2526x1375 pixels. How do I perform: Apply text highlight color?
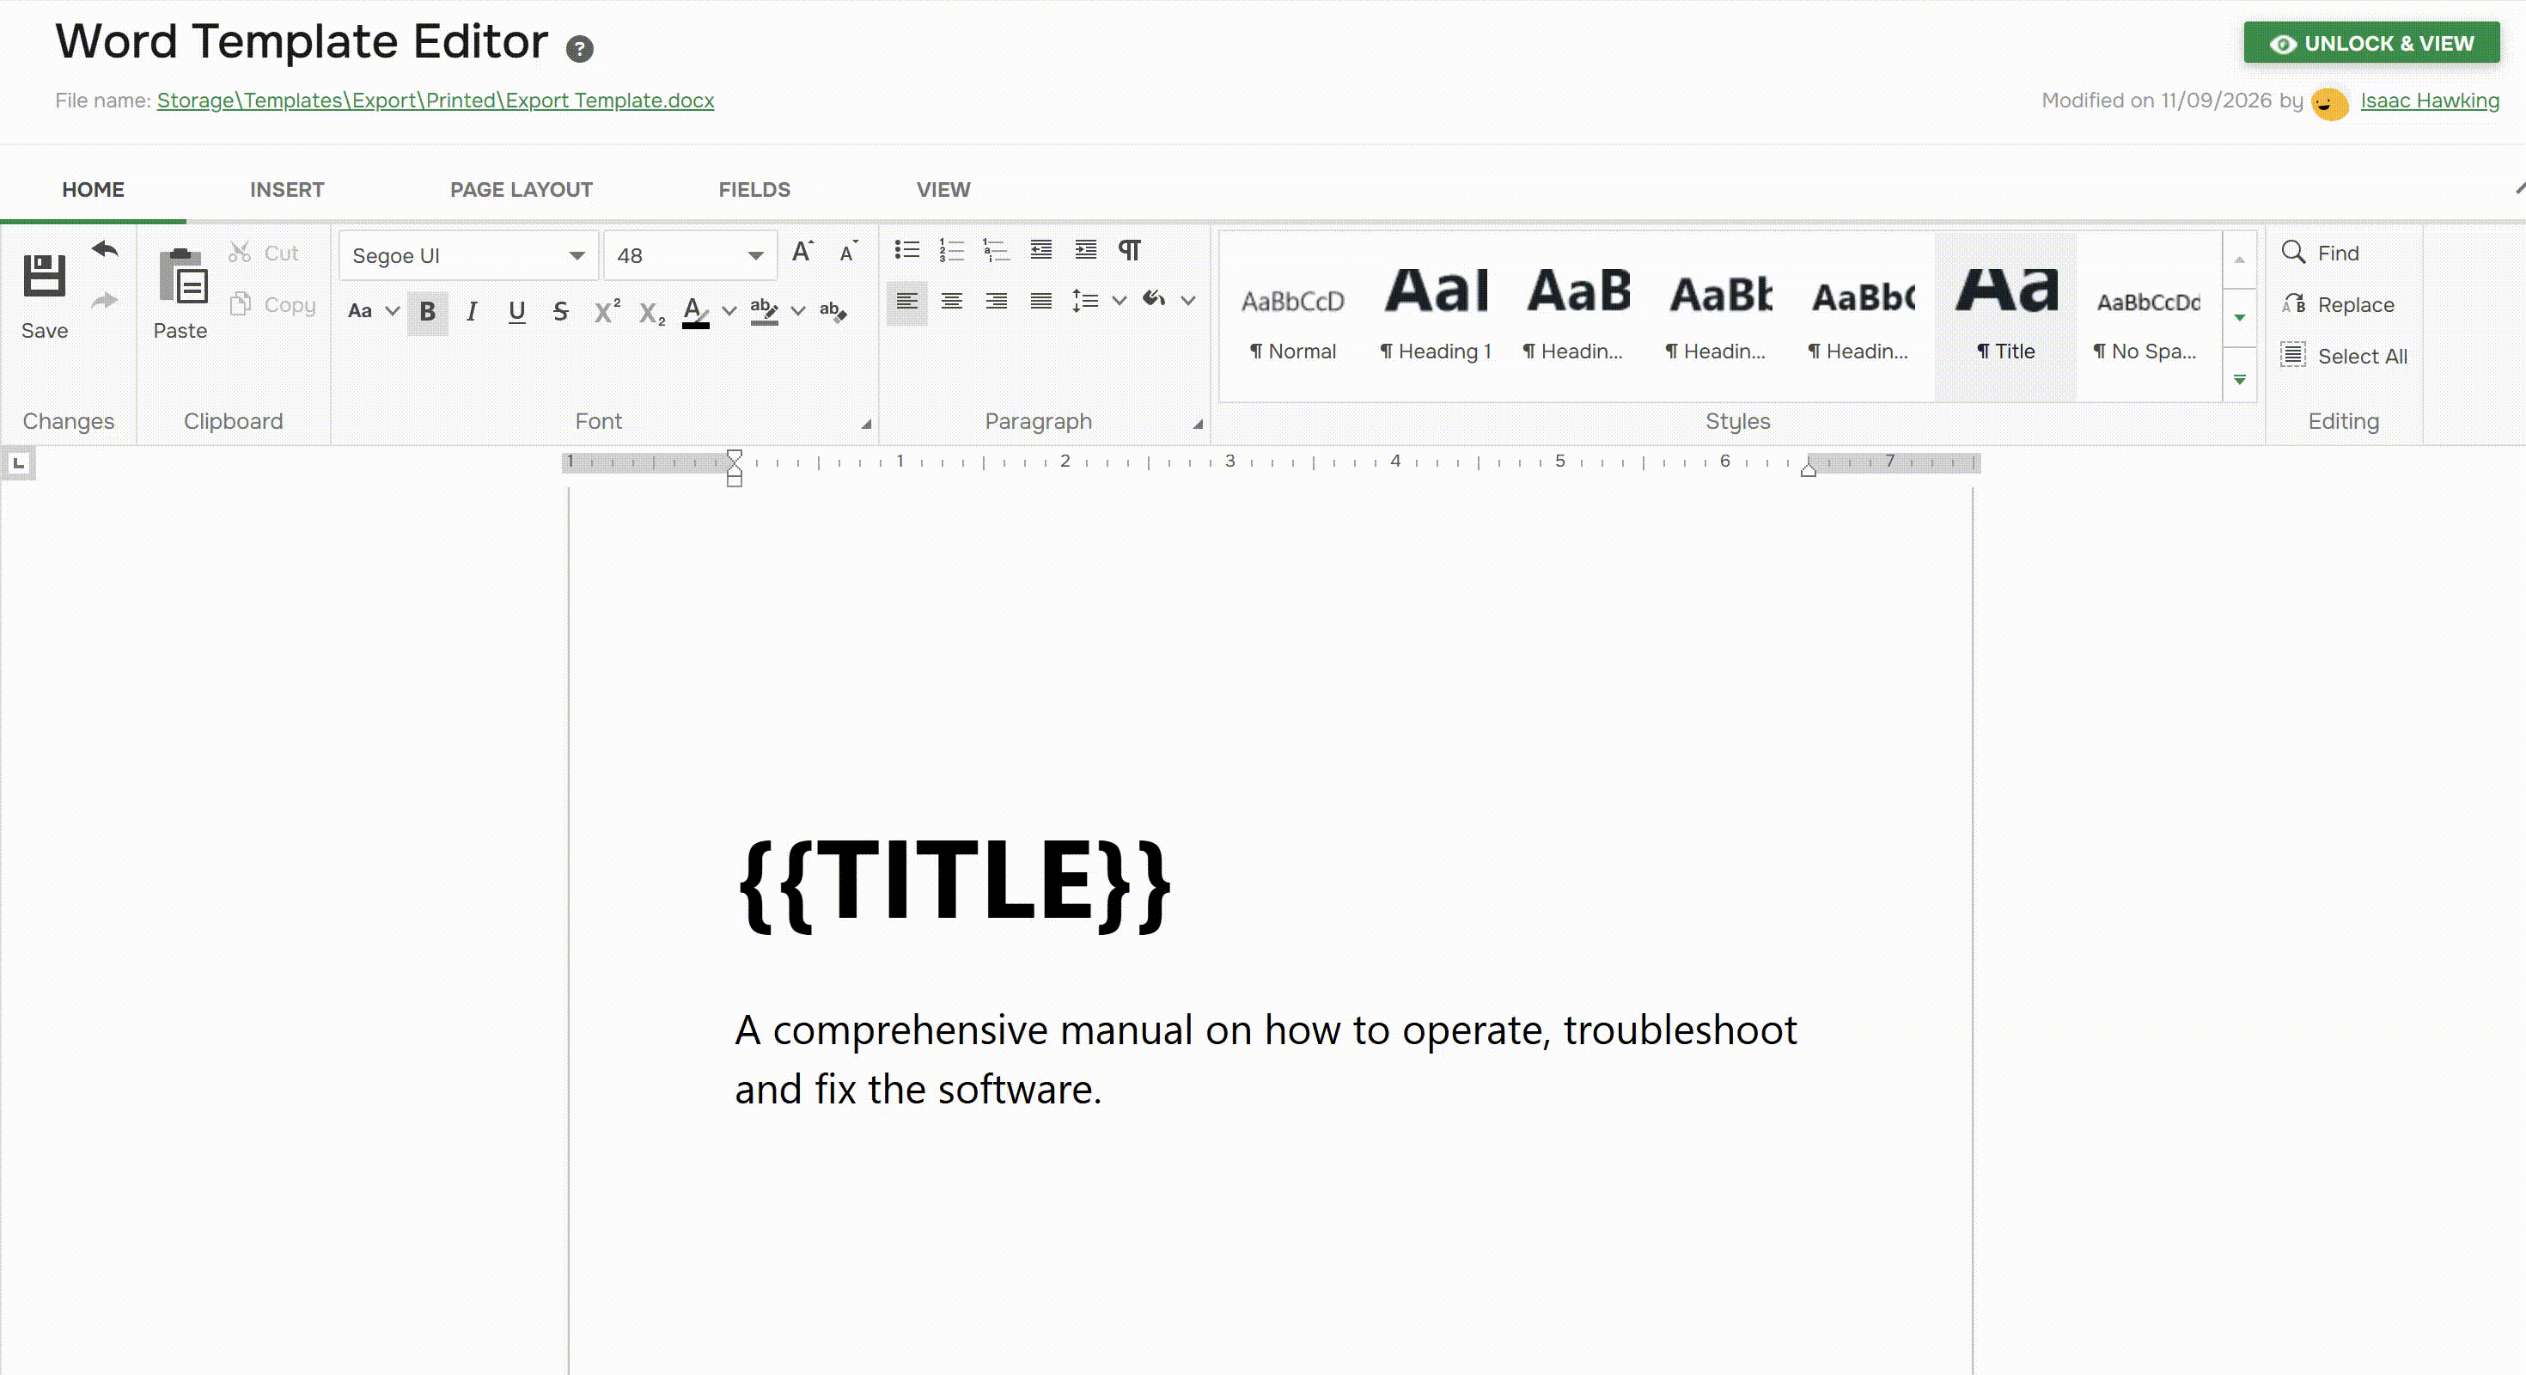[x=764, y=311]
